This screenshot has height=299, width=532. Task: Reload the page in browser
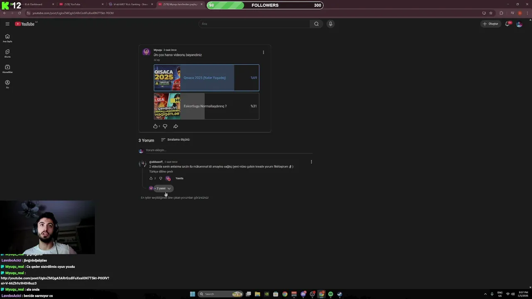pyautogui.click(x=19, y=13)
